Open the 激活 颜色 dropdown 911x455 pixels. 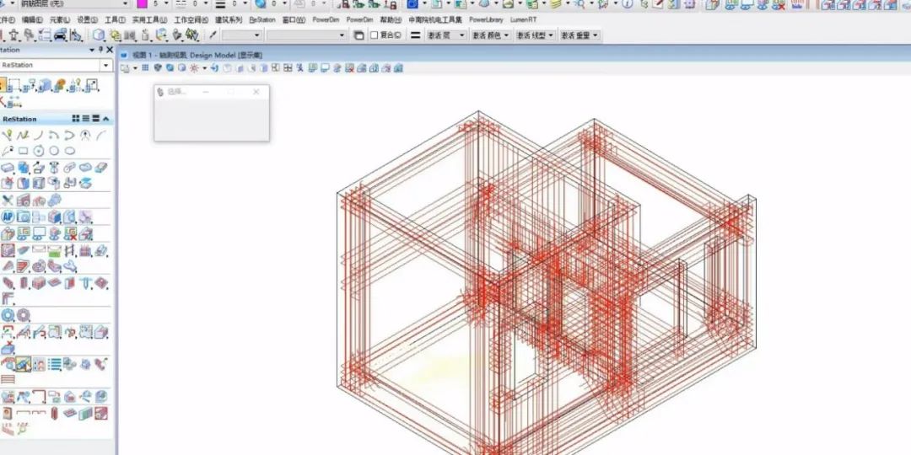click(x=490, y=35)
